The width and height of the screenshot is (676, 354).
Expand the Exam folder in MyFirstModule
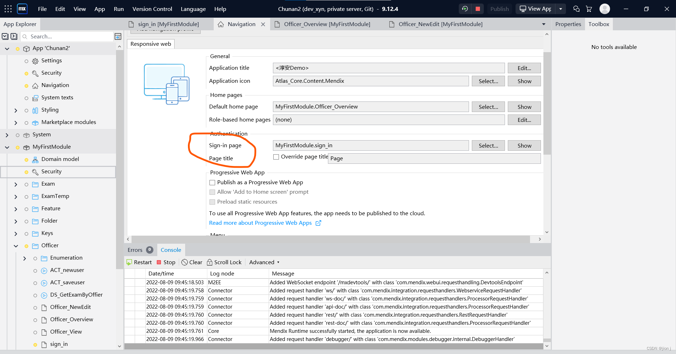click(16, 184)
